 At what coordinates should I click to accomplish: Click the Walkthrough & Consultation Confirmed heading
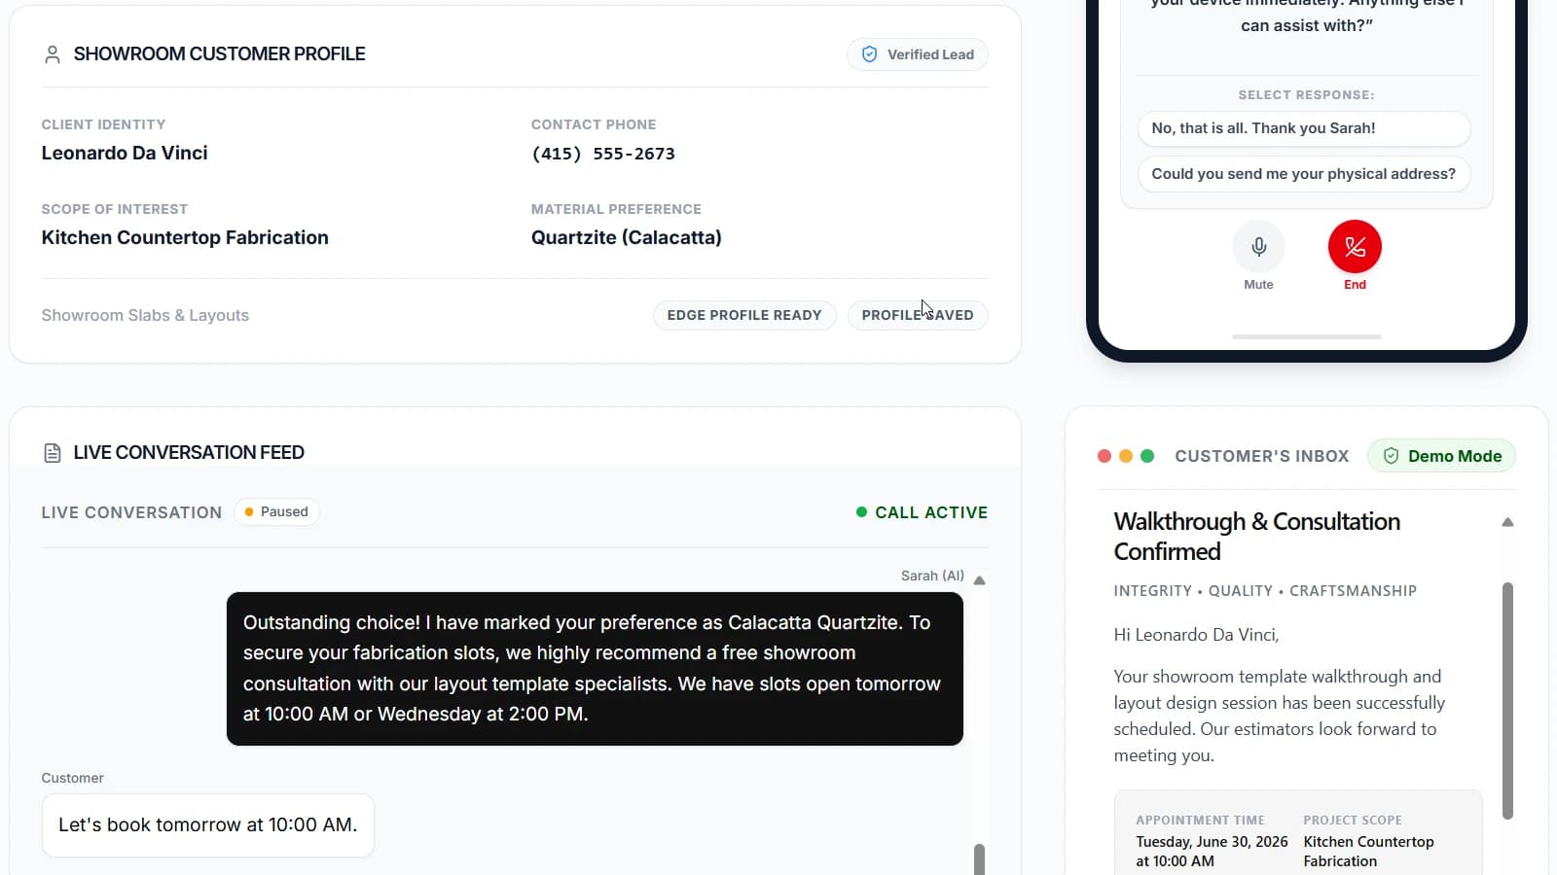pyautogui.click(x=1256, y=537)
